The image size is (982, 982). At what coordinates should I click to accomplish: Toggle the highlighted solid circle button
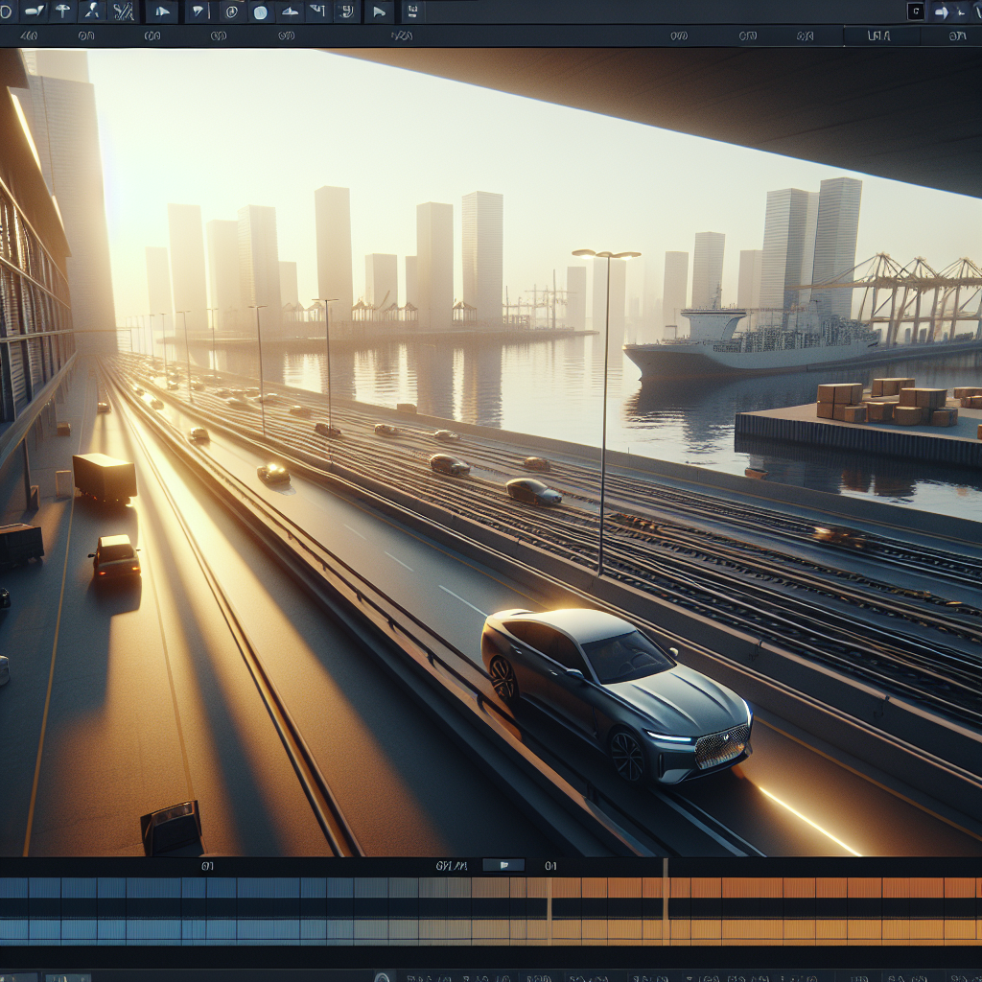[260, 12]
